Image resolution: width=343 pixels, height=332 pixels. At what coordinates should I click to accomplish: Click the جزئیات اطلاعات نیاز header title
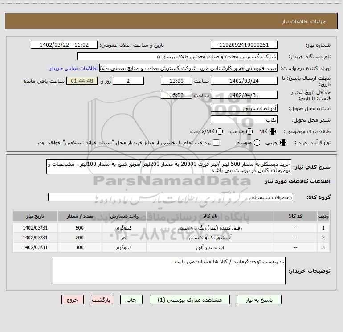pos(303,21)
